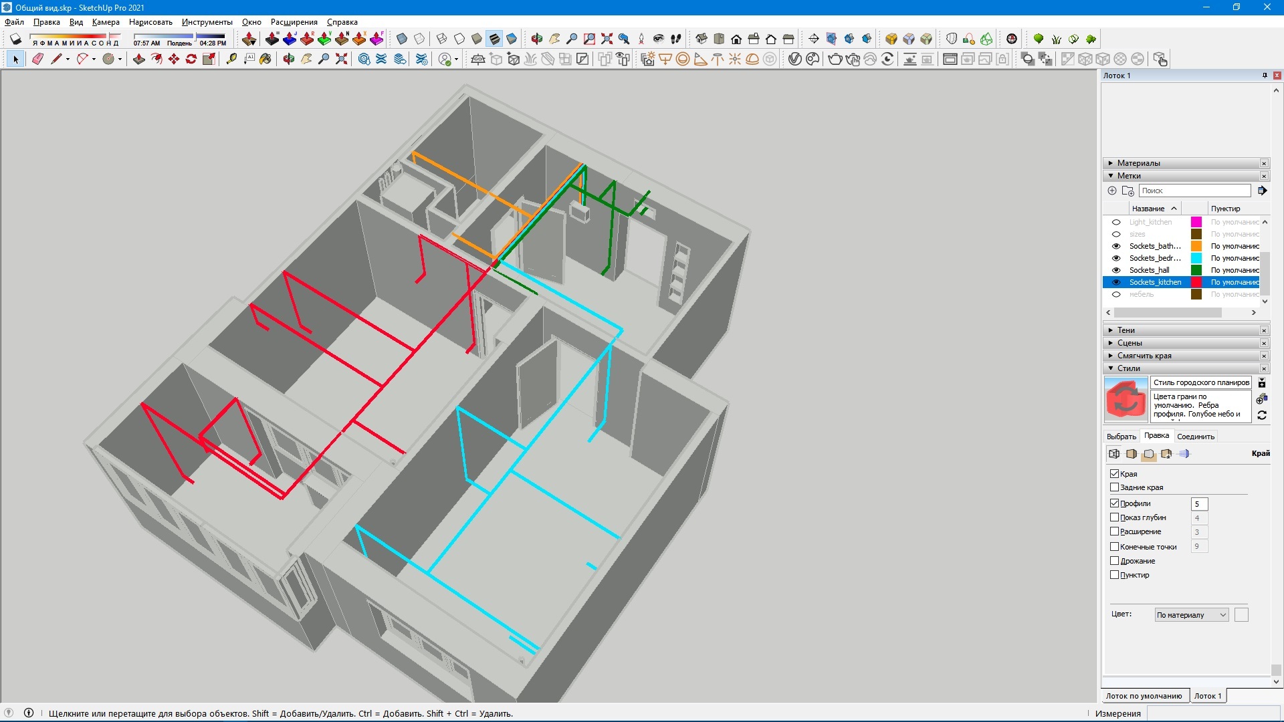Open V-Ray asset editor icon
The image size is (1284, 722).
click(x=795, y=59)
